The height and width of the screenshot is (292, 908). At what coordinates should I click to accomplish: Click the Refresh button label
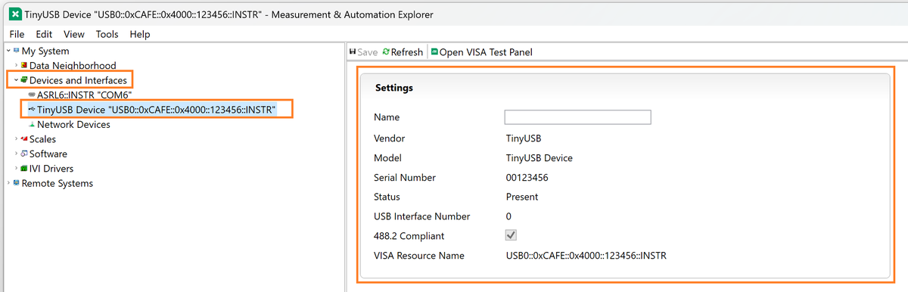pos(407,52)
